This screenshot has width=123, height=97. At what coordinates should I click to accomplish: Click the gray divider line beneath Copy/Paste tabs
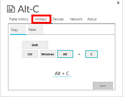pyautogui.click(x=70, y=34)
